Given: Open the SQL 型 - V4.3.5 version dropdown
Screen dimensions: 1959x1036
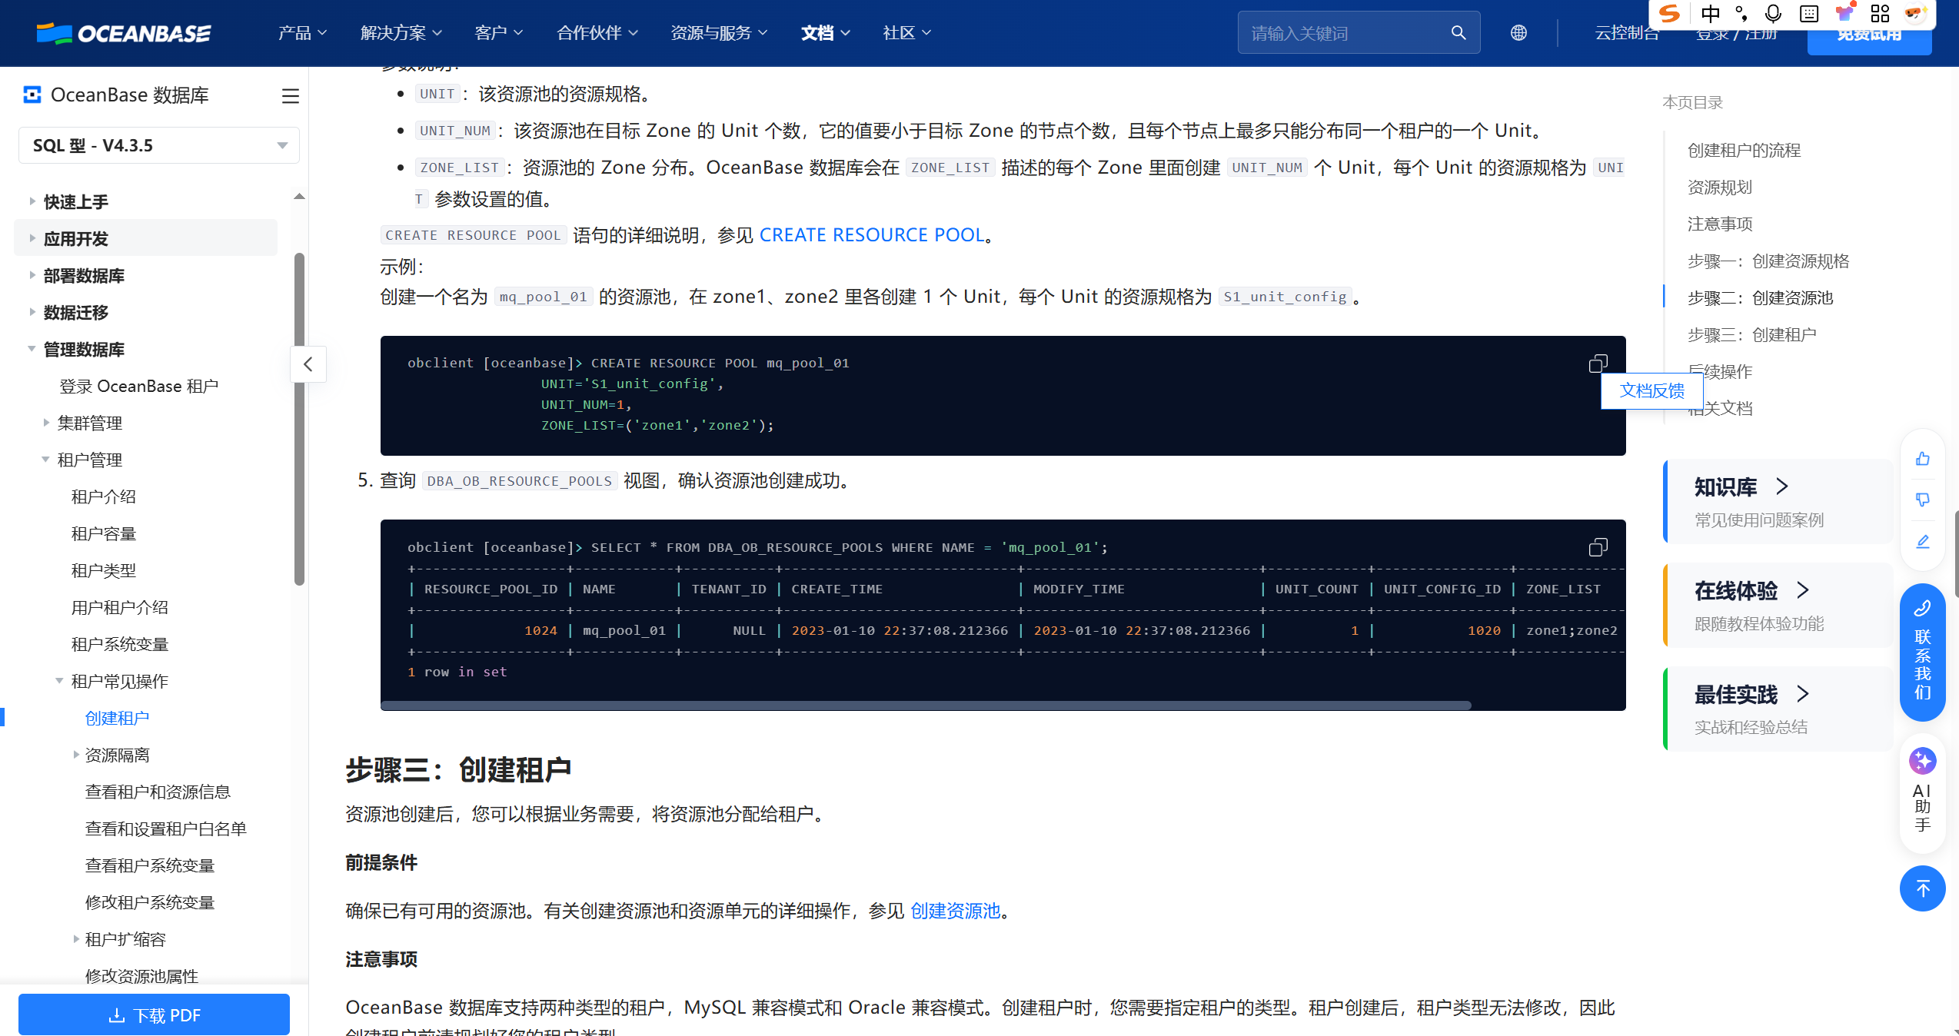Looking at the screenshot, I should point(159,145).
